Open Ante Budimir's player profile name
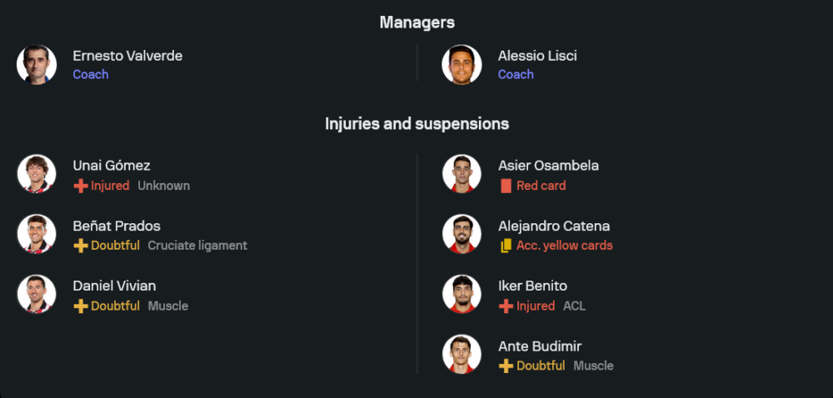This screenshot has height=398, width=833. coord(540,346)
